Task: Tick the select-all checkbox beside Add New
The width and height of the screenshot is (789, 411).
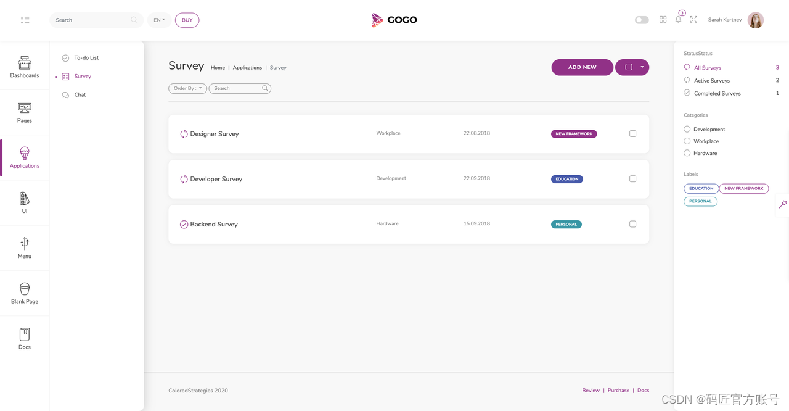Action: [x=629, y=67]
